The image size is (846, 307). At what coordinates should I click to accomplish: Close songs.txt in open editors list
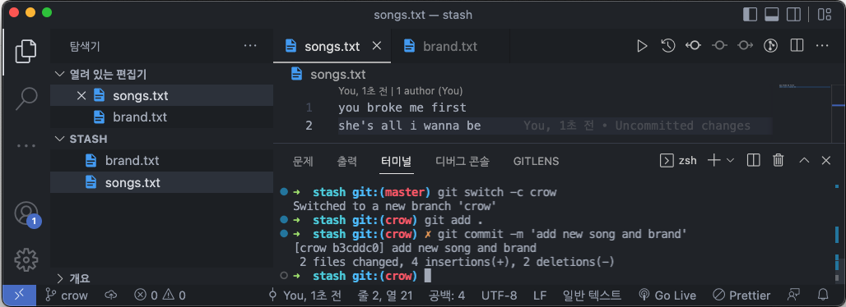coord(81,96)
